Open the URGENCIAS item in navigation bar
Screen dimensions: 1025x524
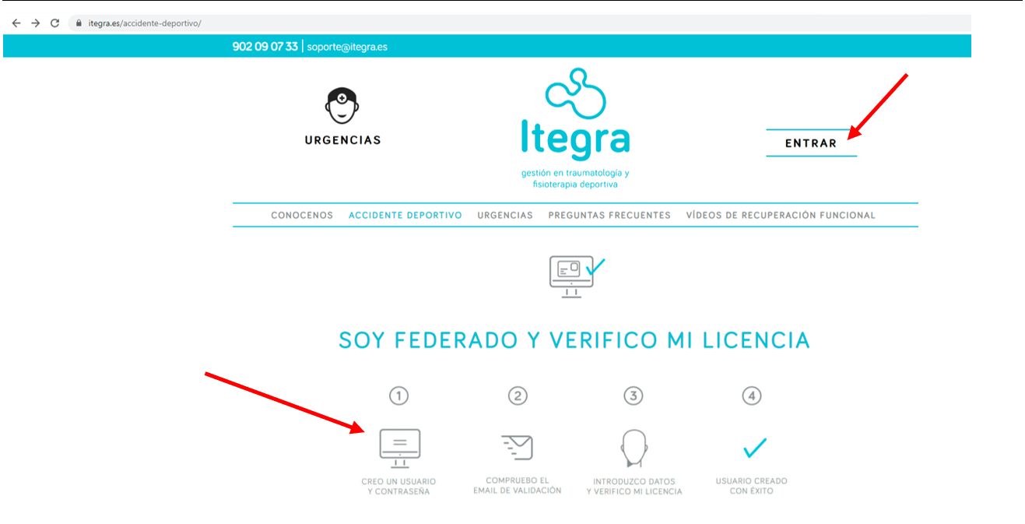(505, 215)
